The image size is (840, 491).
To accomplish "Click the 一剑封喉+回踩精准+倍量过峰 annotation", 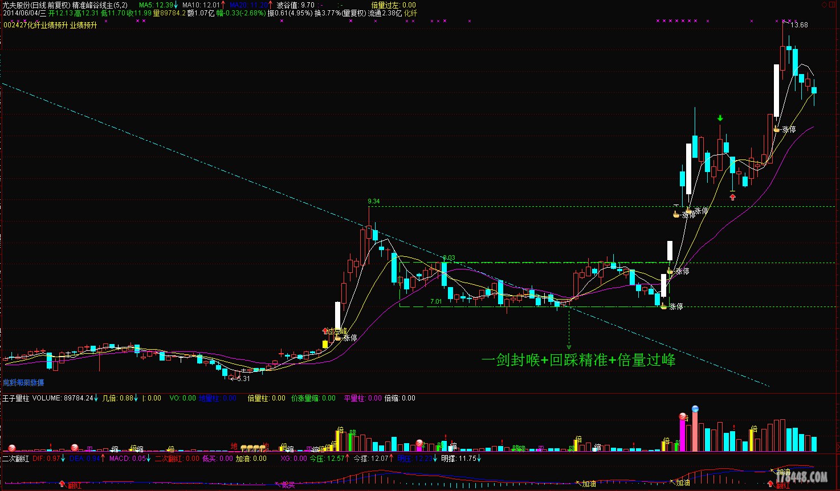I will [x=578, y=360].
